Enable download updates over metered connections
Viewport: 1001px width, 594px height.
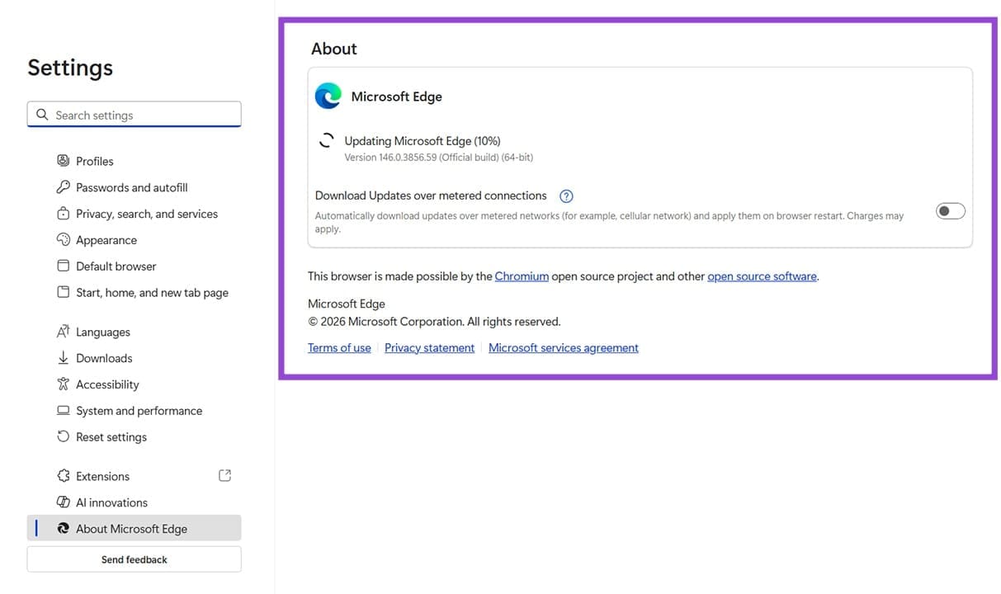click(950, 211)
